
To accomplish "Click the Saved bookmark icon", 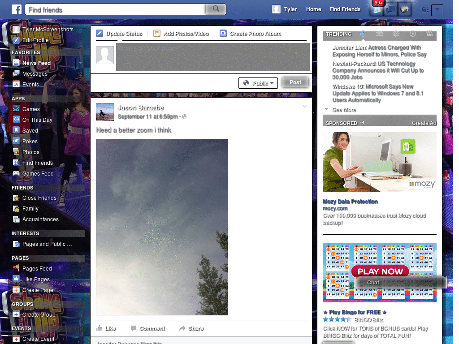I will [16, 130].
